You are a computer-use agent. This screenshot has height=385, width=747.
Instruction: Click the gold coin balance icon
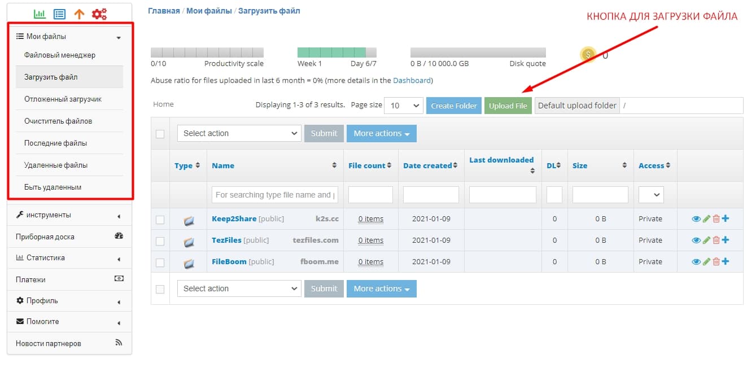point(588,55)
